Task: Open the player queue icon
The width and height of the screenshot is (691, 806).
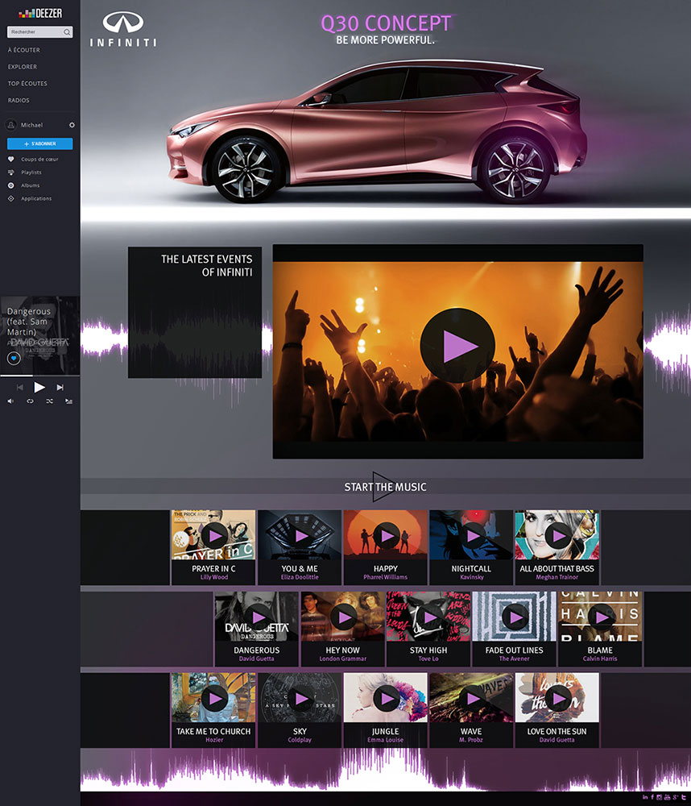Action: click(68, 401)
